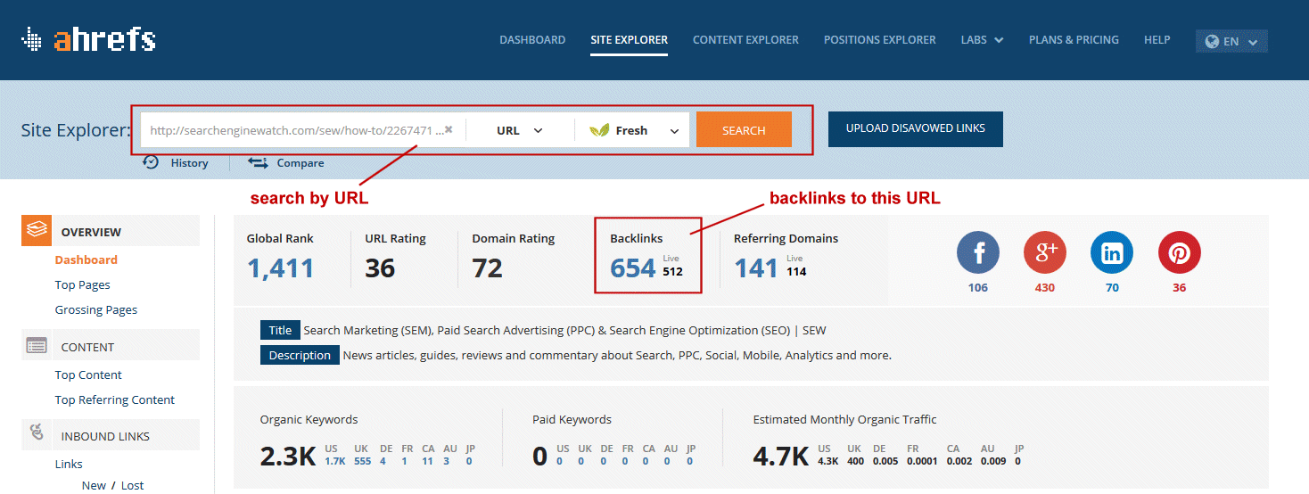Click the Ahrefs logo
The image size is (1309, 494).
[88, 39]
